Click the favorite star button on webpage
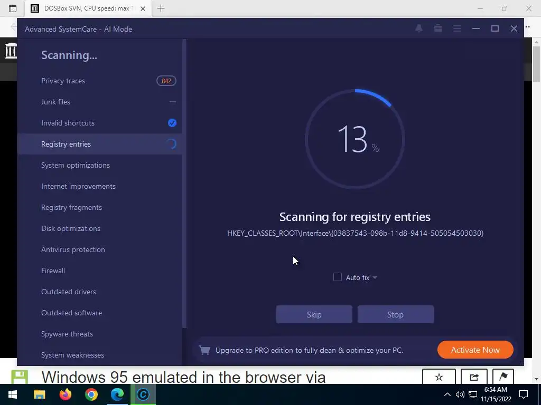 click(x=439, y=377)
